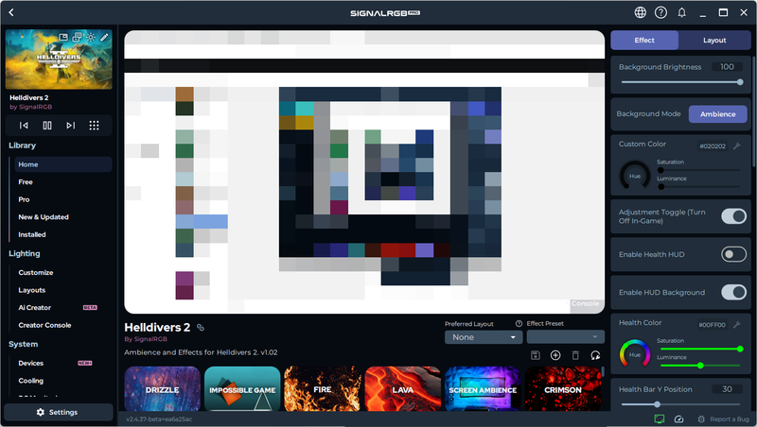757x427 pixels.
Task: Save the effect preset with disk icon
Action: [x=536, y=355]
